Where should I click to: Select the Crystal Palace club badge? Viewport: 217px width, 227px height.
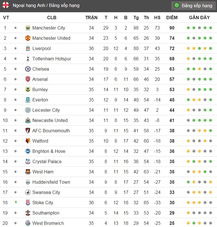point(27,161)
